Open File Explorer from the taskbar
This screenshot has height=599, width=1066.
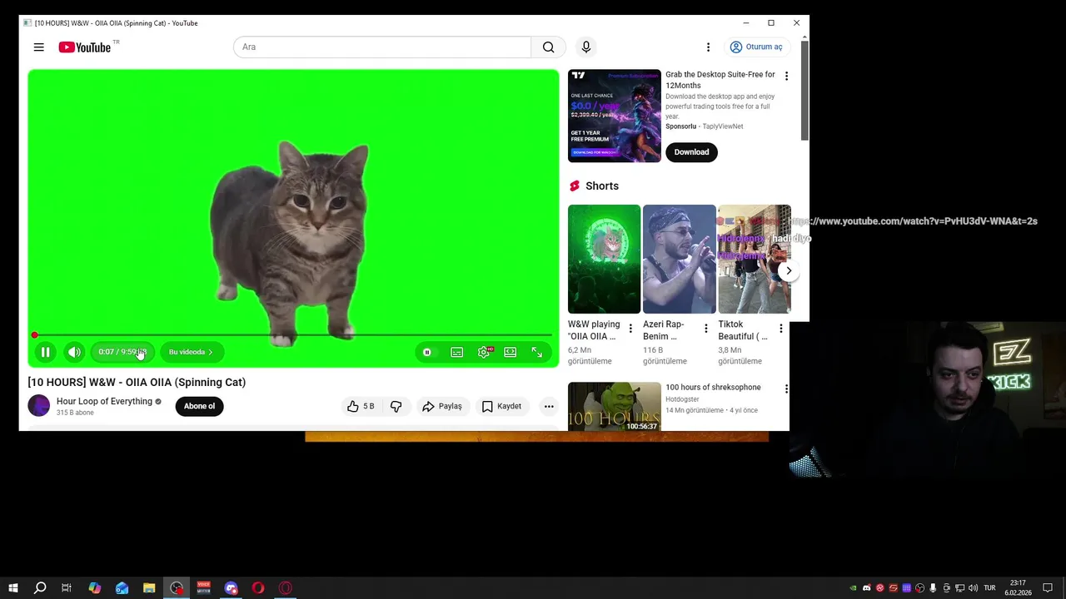pyautogui.click(x=149, y=588)
